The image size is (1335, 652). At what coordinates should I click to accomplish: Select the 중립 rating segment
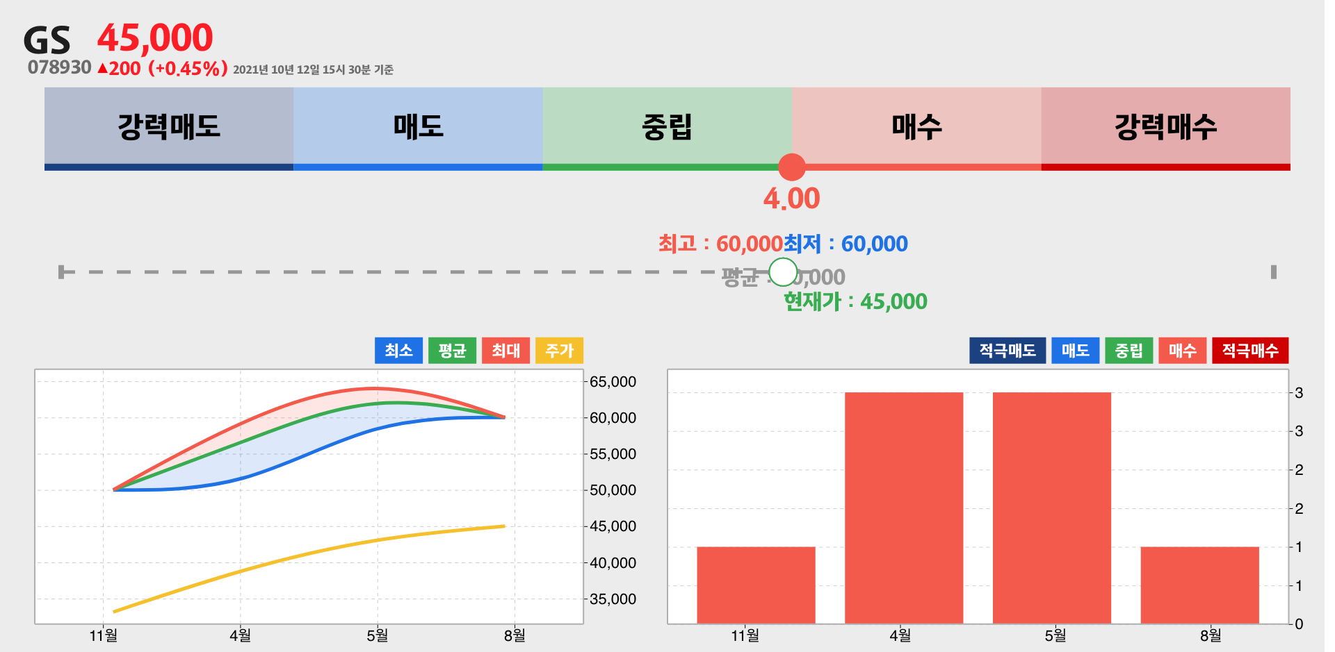[x=667, y=128]
